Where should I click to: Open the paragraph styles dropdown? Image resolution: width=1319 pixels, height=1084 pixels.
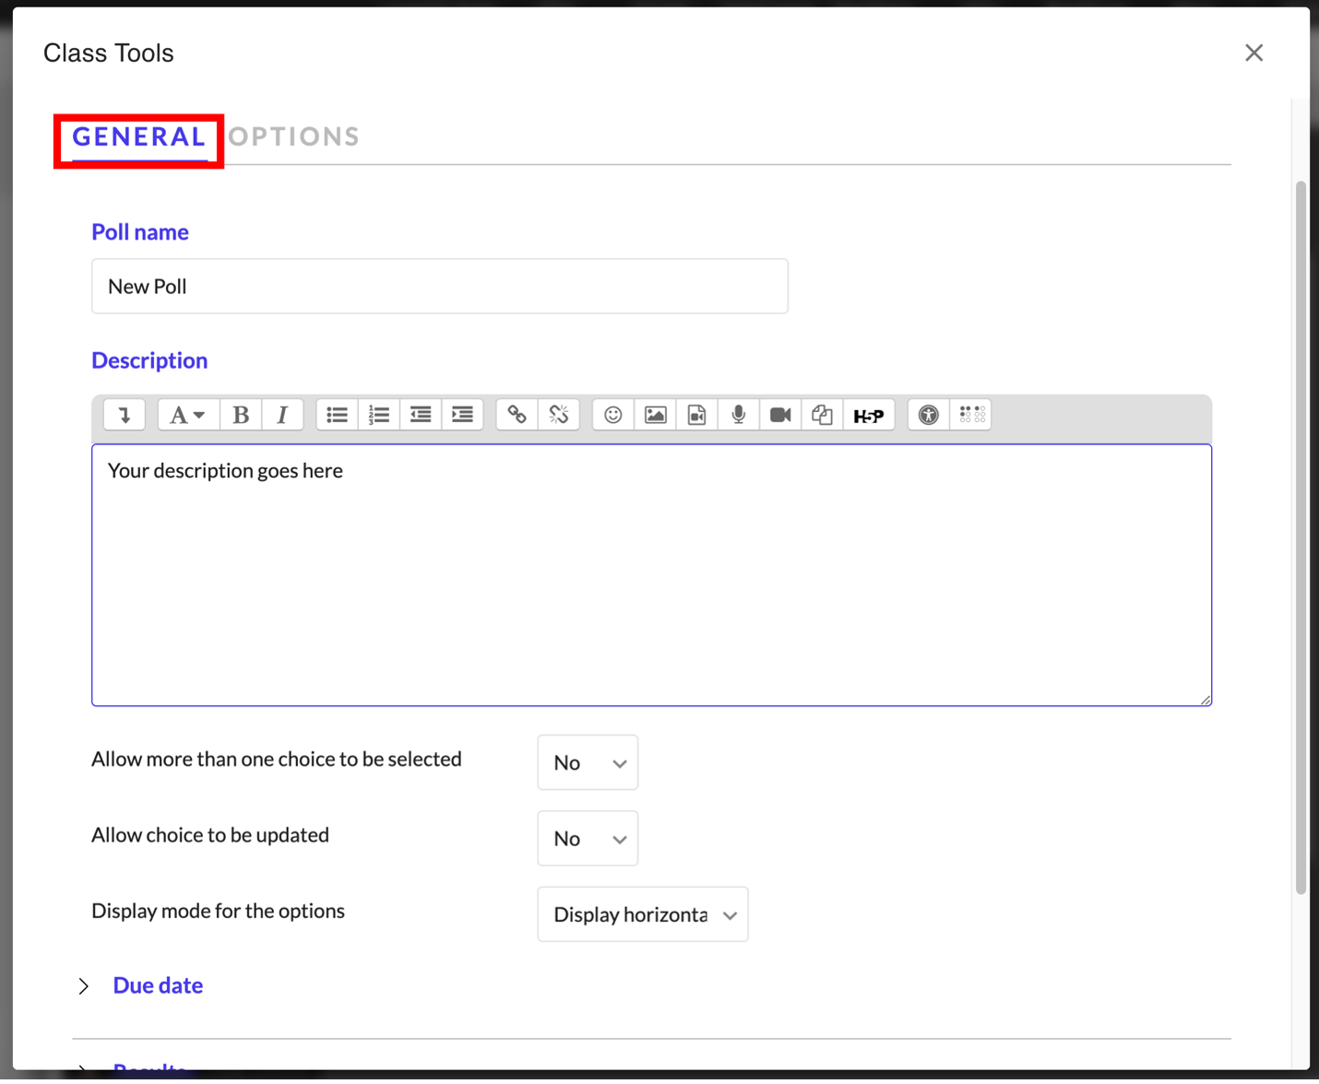coord(187,415)
